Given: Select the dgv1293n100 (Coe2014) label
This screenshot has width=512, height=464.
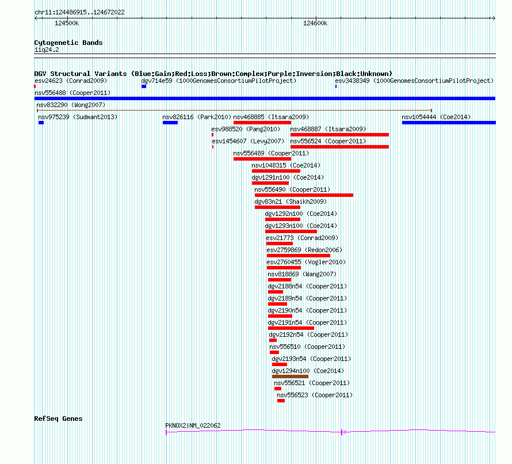Looking at the screenshot, I should coord(301,226).
